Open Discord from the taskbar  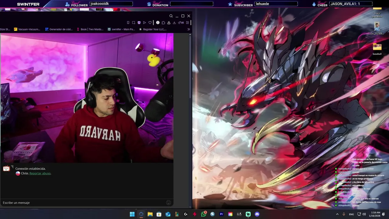257,214
